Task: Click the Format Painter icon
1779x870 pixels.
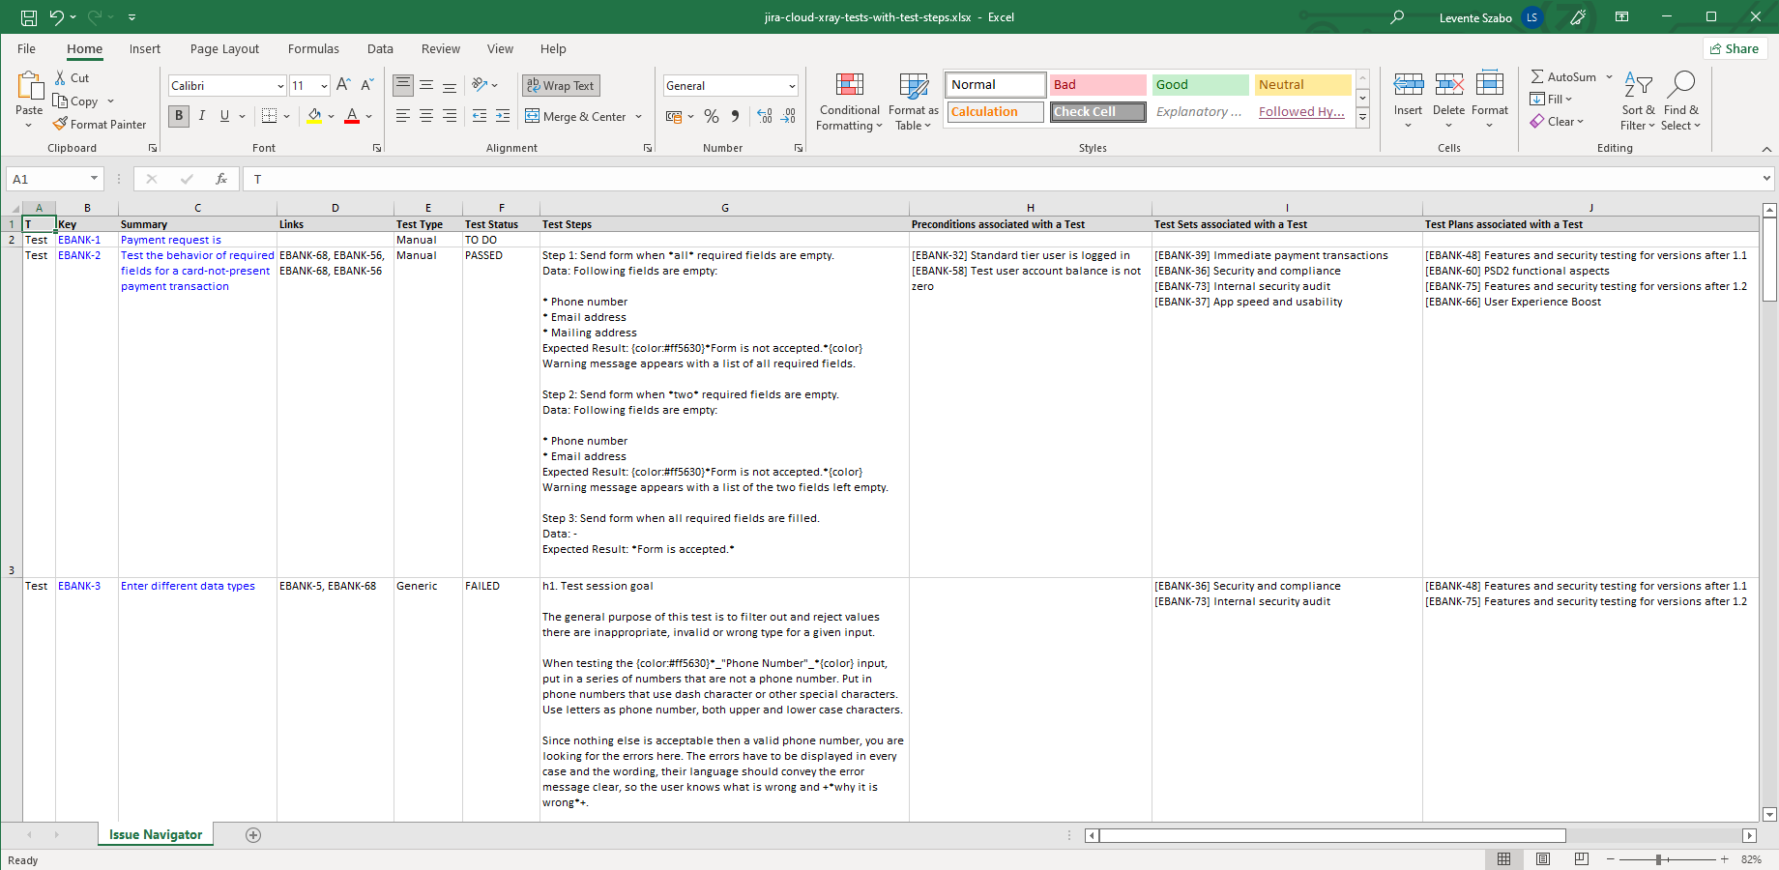Action: tap(60, 125)
